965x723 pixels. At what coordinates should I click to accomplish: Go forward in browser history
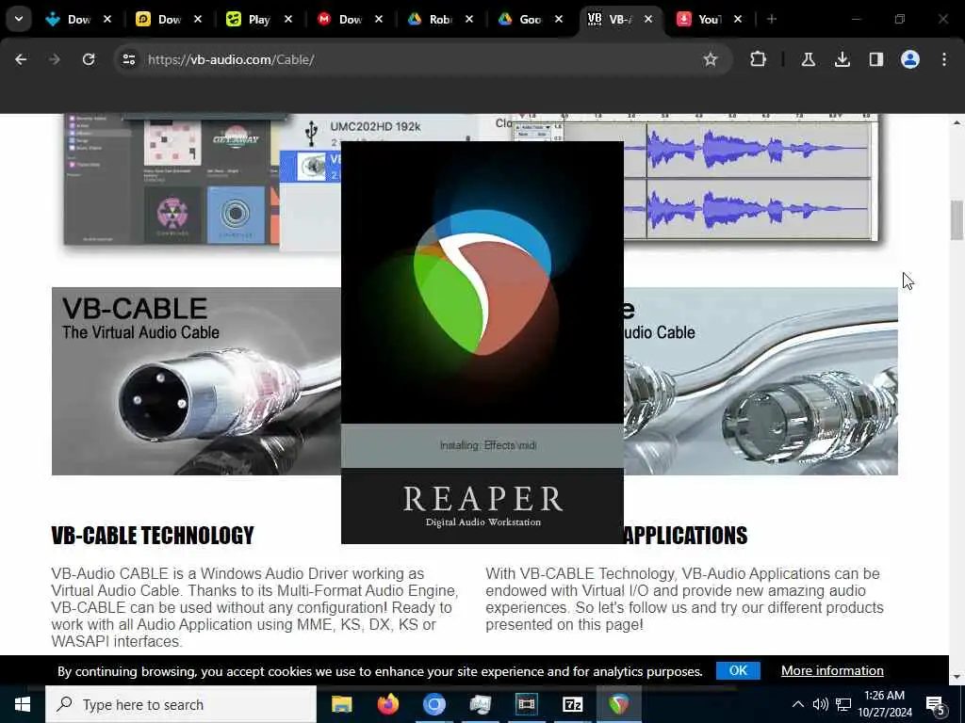click(55, 59)
